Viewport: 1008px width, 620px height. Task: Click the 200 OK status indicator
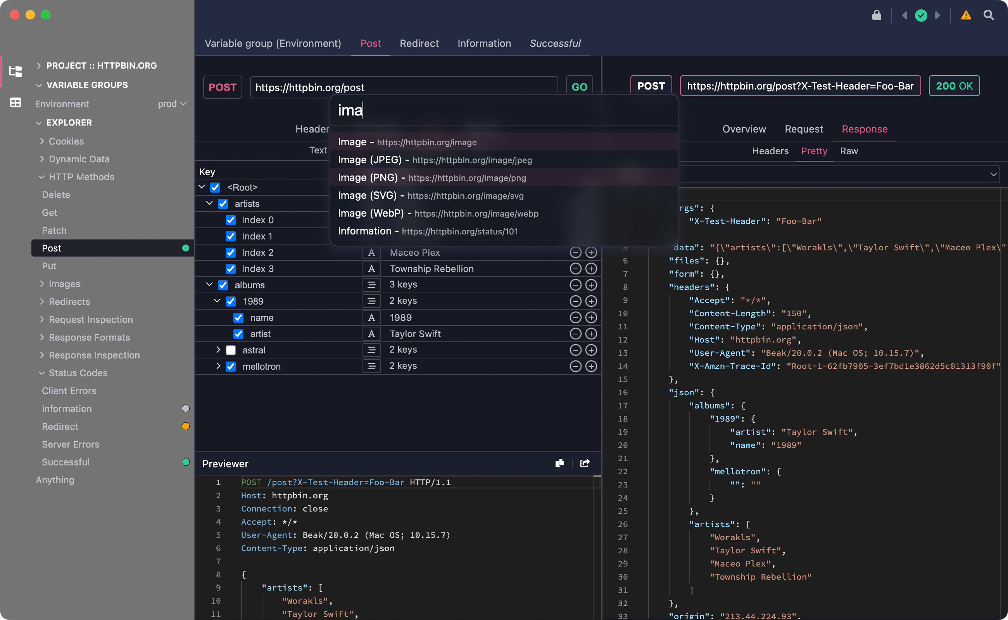[x=954, y=86]
